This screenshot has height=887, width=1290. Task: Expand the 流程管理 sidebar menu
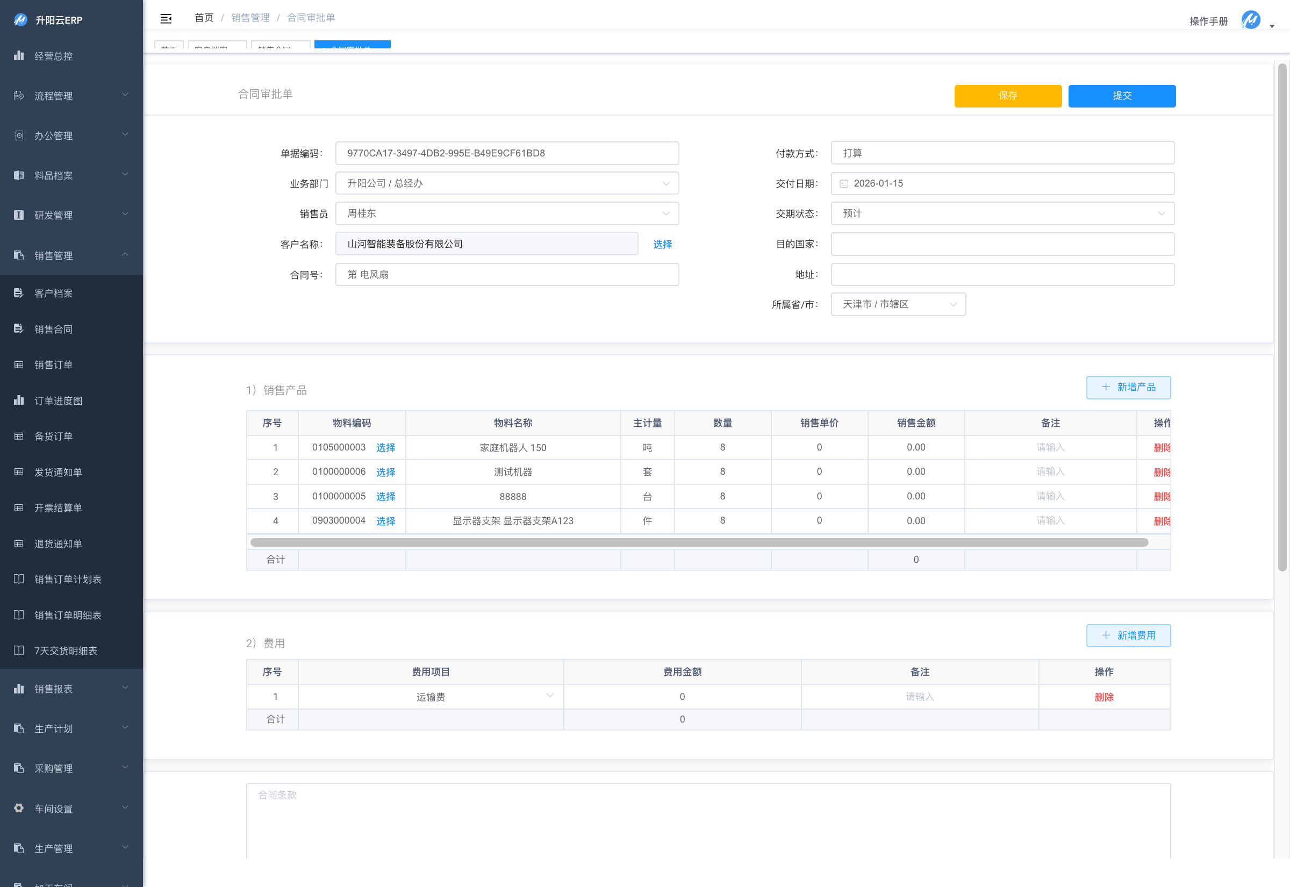[125, 95]
